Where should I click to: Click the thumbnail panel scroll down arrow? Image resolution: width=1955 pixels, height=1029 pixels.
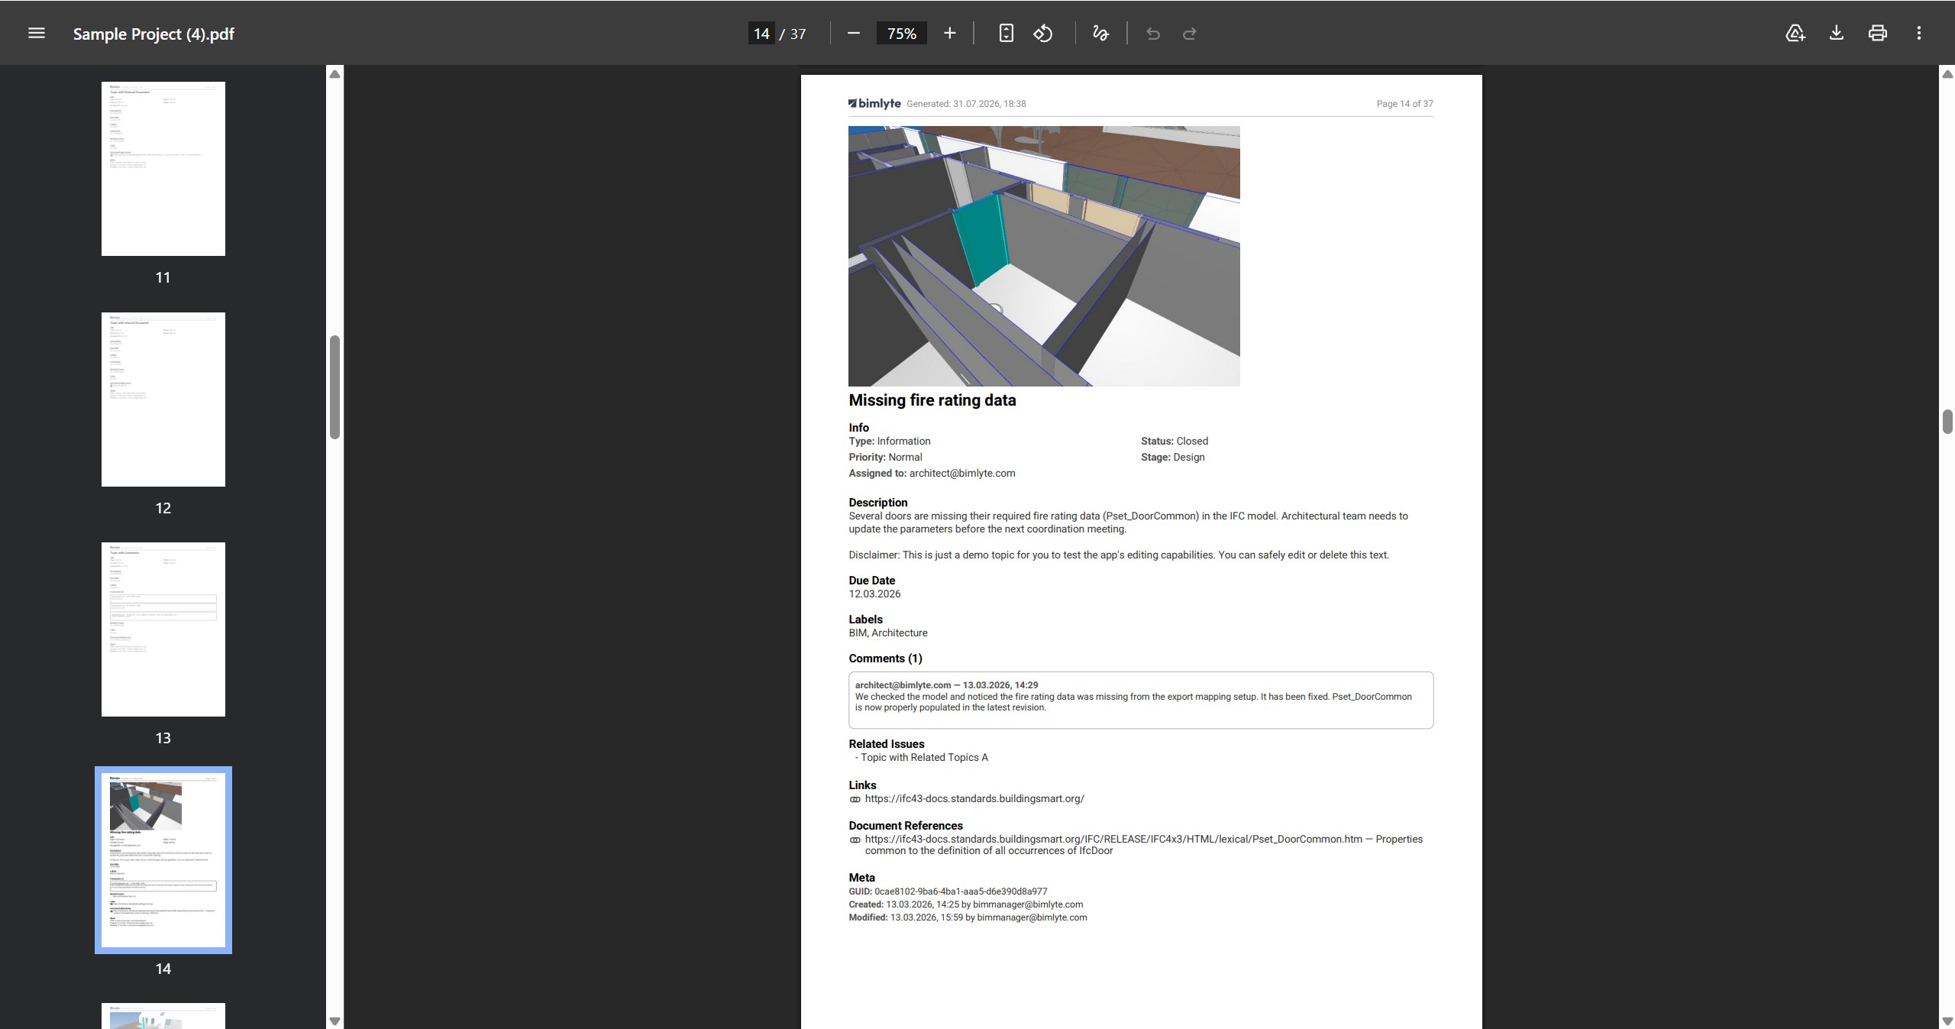(334, 1021)
